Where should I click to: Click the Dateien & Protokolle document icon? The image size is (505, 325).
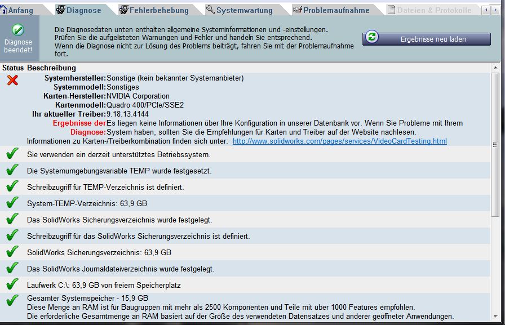[391, 10]
